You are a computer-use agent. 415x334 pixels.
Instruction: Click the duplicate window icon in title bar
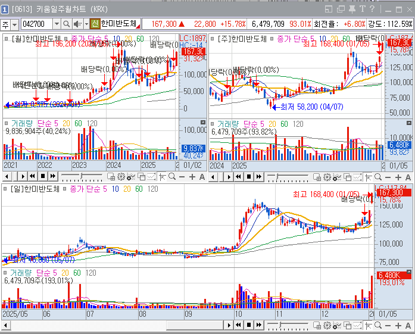[x=341, y=10]
